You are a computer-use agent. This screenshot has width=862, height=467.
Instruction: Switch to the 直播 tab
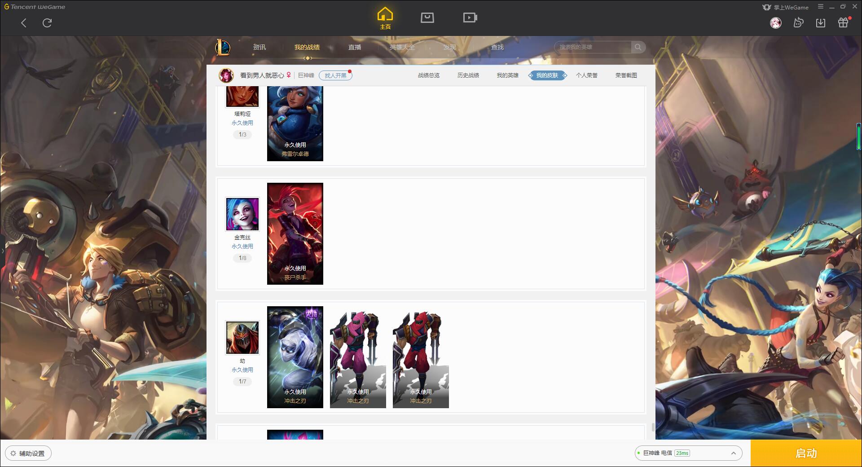(x=355, y=47)
